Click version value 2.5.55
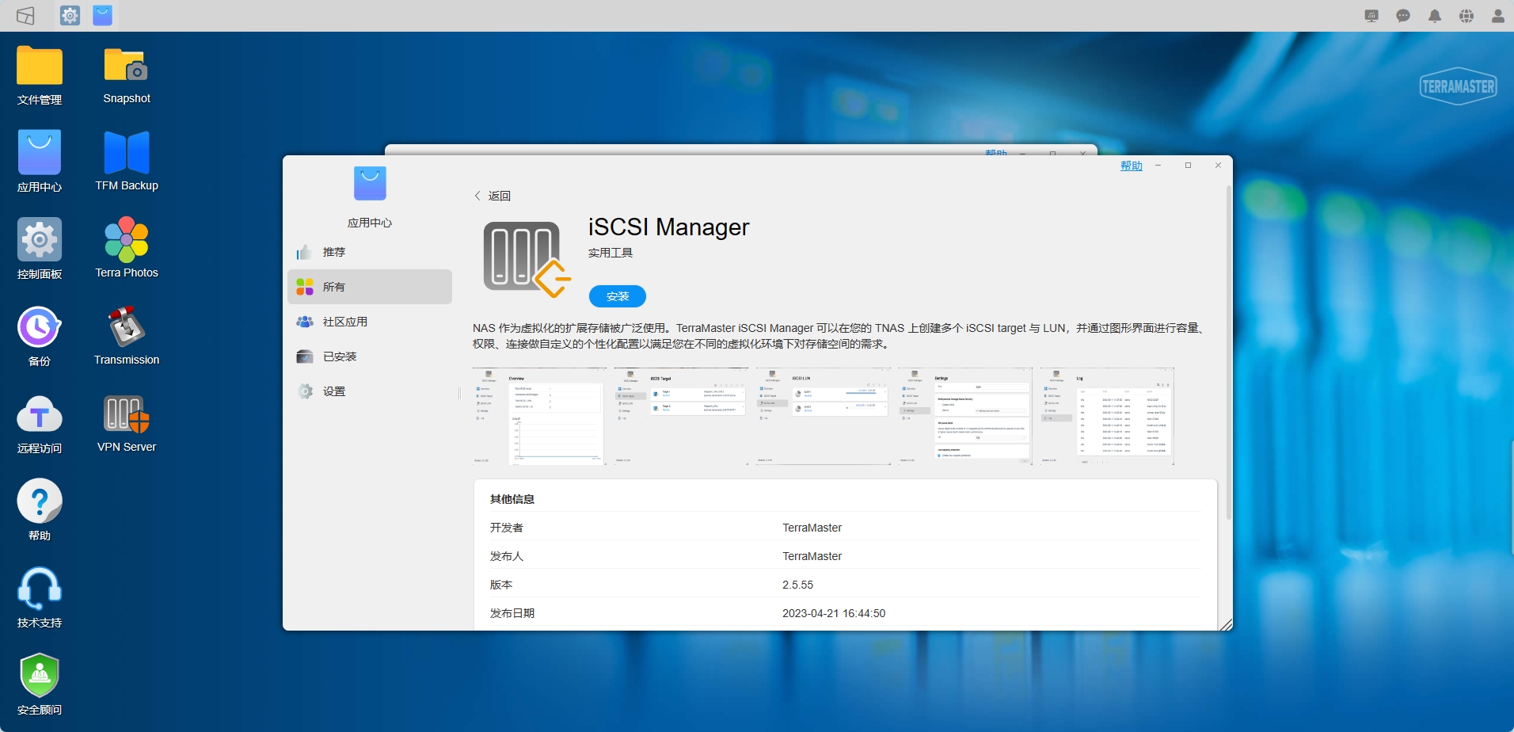Image resolution: width=1514 pixels, height=732 pixels. (x=797, y=585)
